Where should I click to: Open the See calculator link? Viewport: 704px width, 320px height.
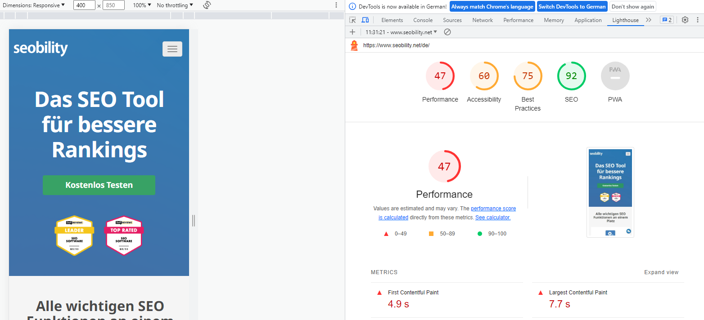[x=493, y=218]
